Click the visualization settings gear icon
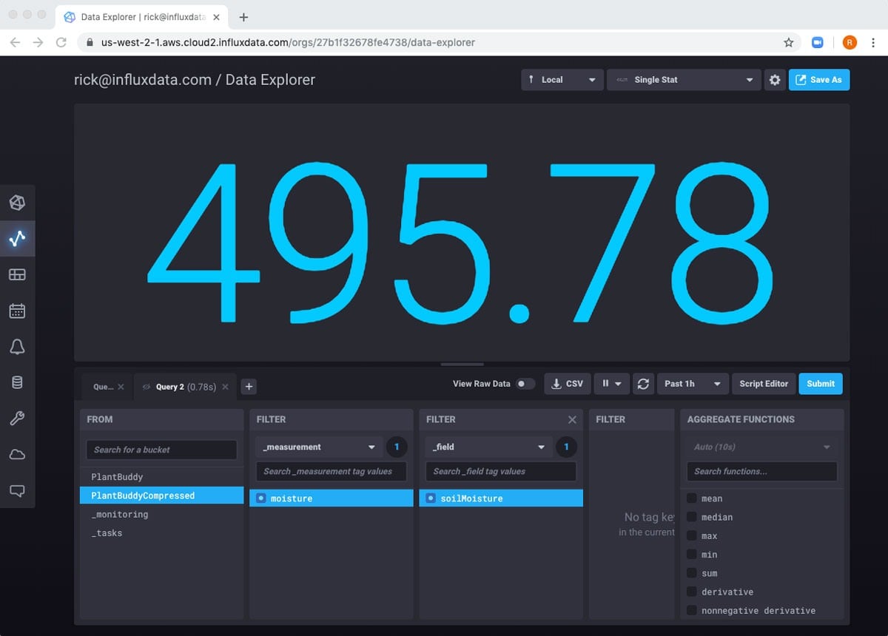The width and height of the screenshot is (888, 636). pos(774,80)
